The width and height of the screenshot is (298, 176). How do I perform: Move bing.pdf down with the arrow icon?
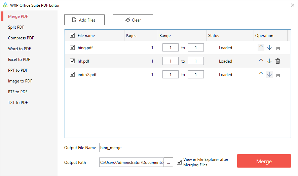click(269, 47)
